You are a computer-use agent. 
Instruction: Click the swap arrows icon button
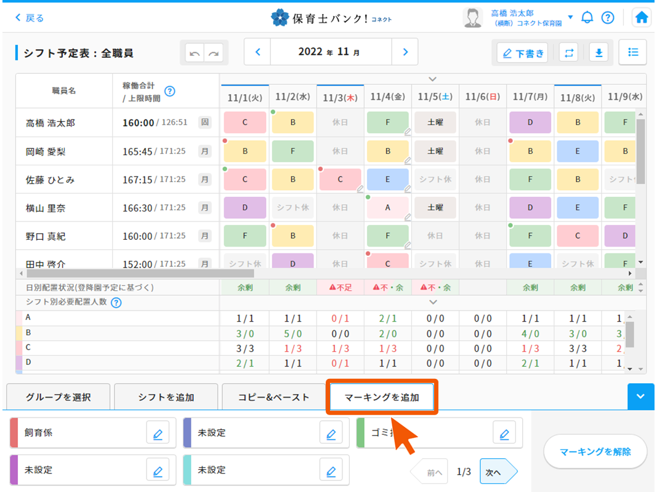click(x=568, y=53)
